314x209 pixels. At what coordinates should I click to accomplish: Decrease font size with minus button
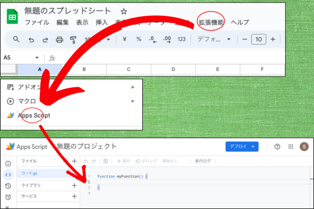click(244, 39)
